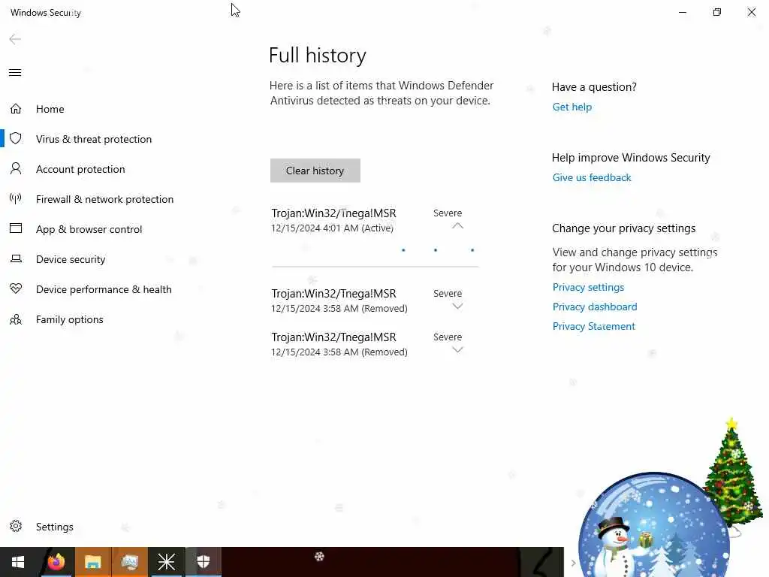Open Settings at the sidebar bottom

(x=54, y=527)
